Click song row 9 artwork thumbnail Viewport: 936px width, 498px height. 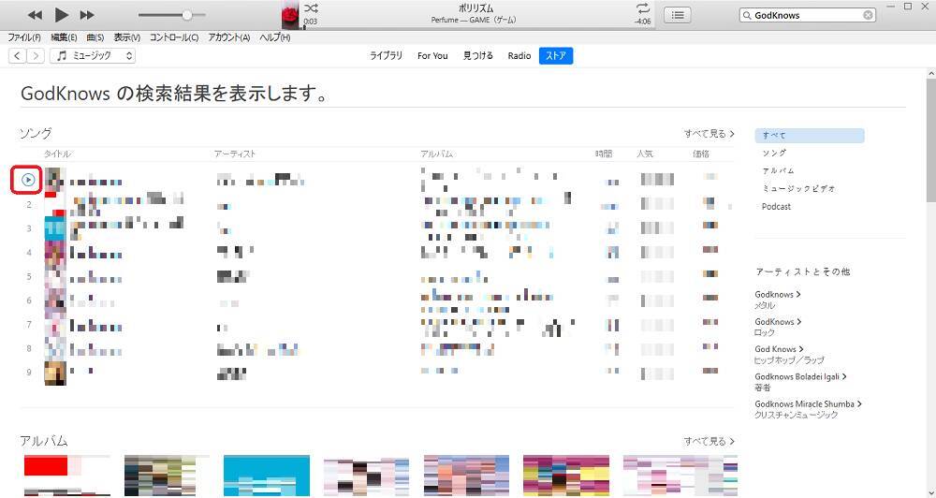click(x=55, y=373)
